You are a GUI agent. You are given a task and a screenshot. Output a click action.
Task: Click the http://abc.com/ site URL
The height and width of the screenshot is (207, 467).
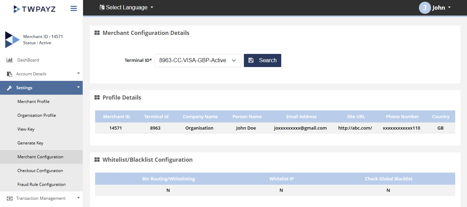[355, 128]
